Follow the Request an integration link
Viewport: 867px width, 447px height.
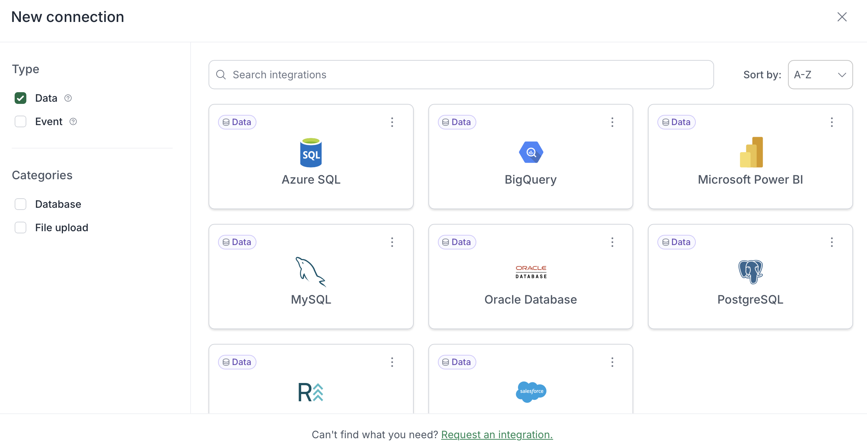(497, 435)
